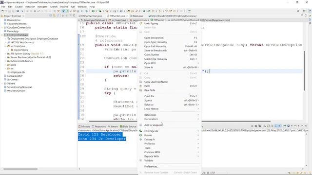The width and height of the screenshot is (312, 175).
Task: Click the EmployeeDatabase breadcrumb segment
Action: [94, 20]
